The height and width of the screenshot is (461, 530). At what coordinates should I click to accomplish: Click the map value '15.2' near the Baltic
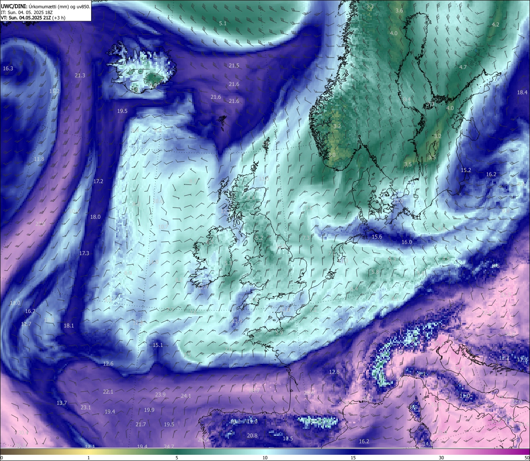click(466, 170)
